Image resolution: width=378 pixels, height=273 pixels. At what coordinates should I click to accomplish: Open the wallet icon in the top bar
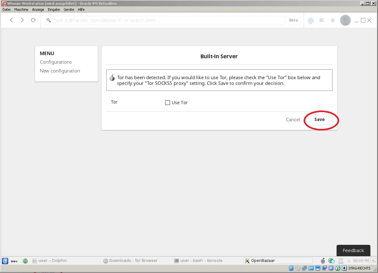click(322, 20)
